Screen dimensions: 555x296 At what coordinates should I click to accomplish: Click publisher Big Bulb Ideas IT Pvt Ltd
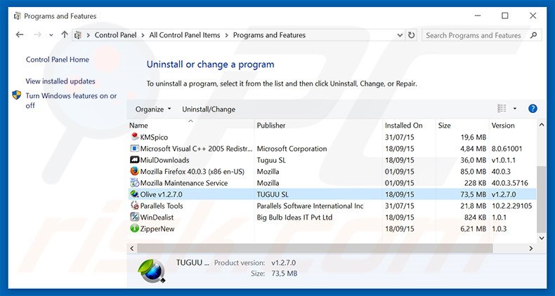(294, 217)
